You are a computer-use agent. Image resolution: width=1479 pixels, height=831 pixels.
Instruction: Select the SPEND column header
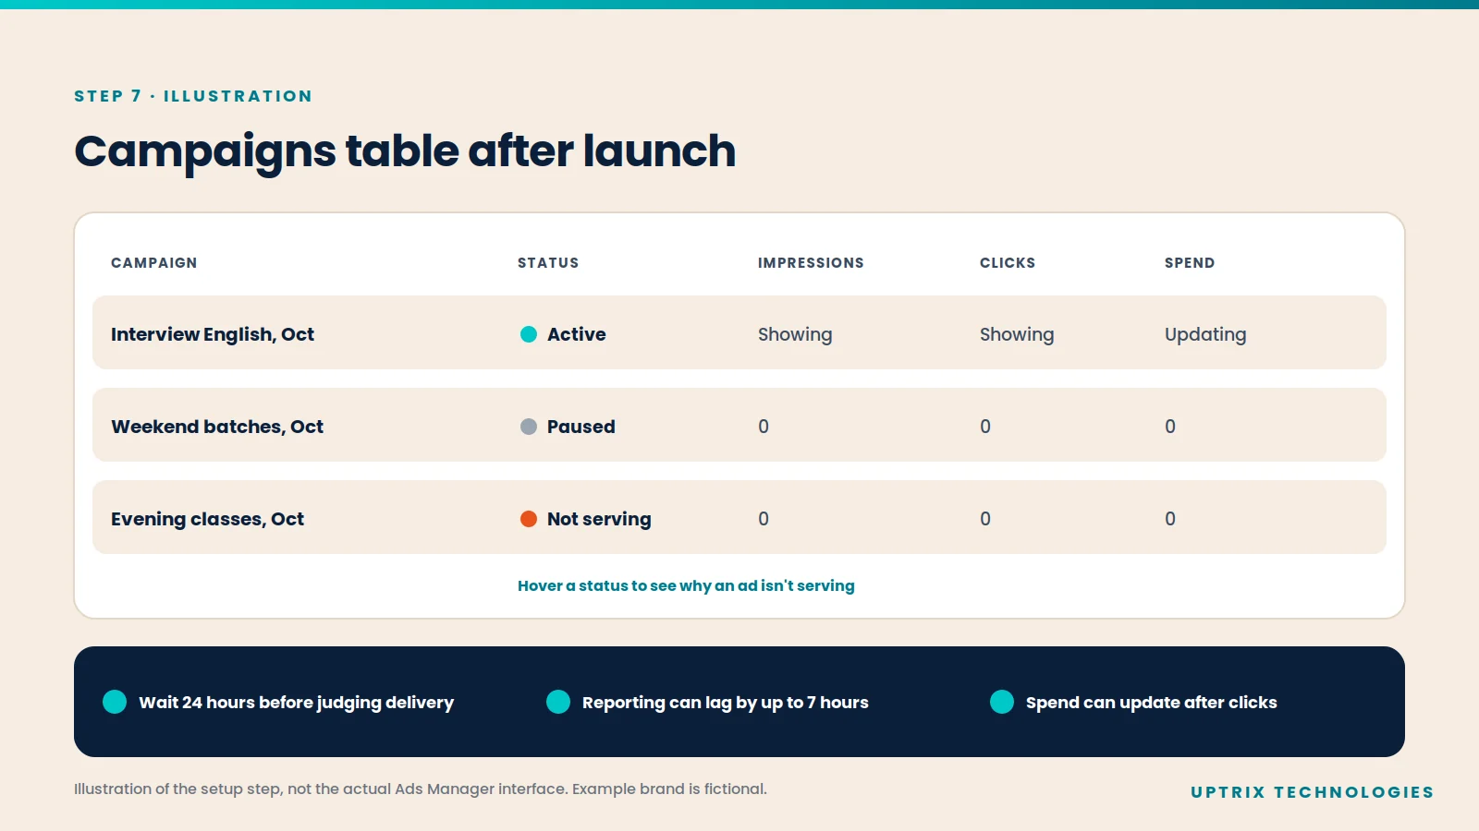[1190, 263]
